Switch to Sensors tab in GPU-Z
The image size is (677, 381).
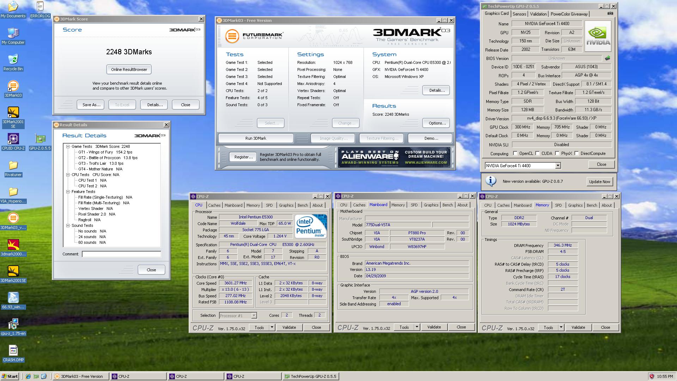click(x=519, y=14)
